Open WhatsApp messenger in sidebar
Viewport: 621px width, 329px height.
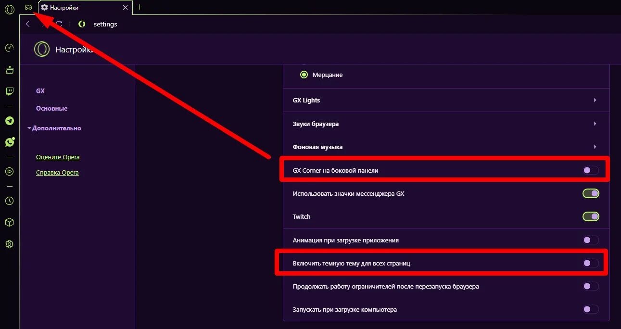pyautogui.click(x=9, y=142)
